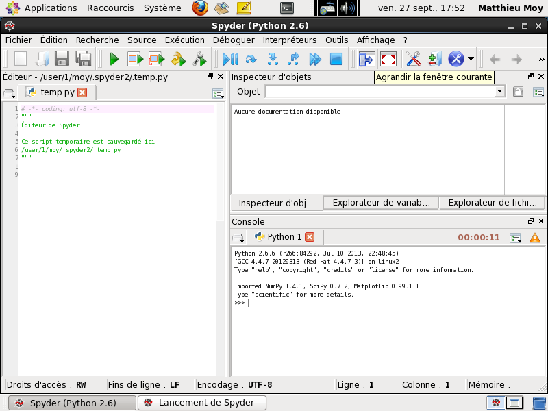548x411 pixels.
Task: Open a file using toolbar icon
Action: 42,59
